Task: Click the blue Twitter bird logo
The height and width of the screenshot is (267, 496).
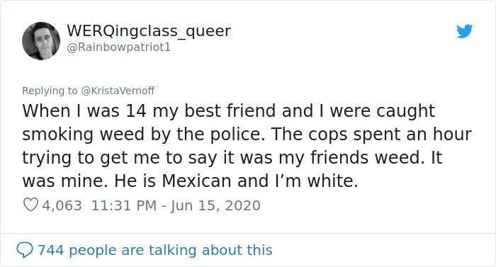Action: tap(464, 31)
